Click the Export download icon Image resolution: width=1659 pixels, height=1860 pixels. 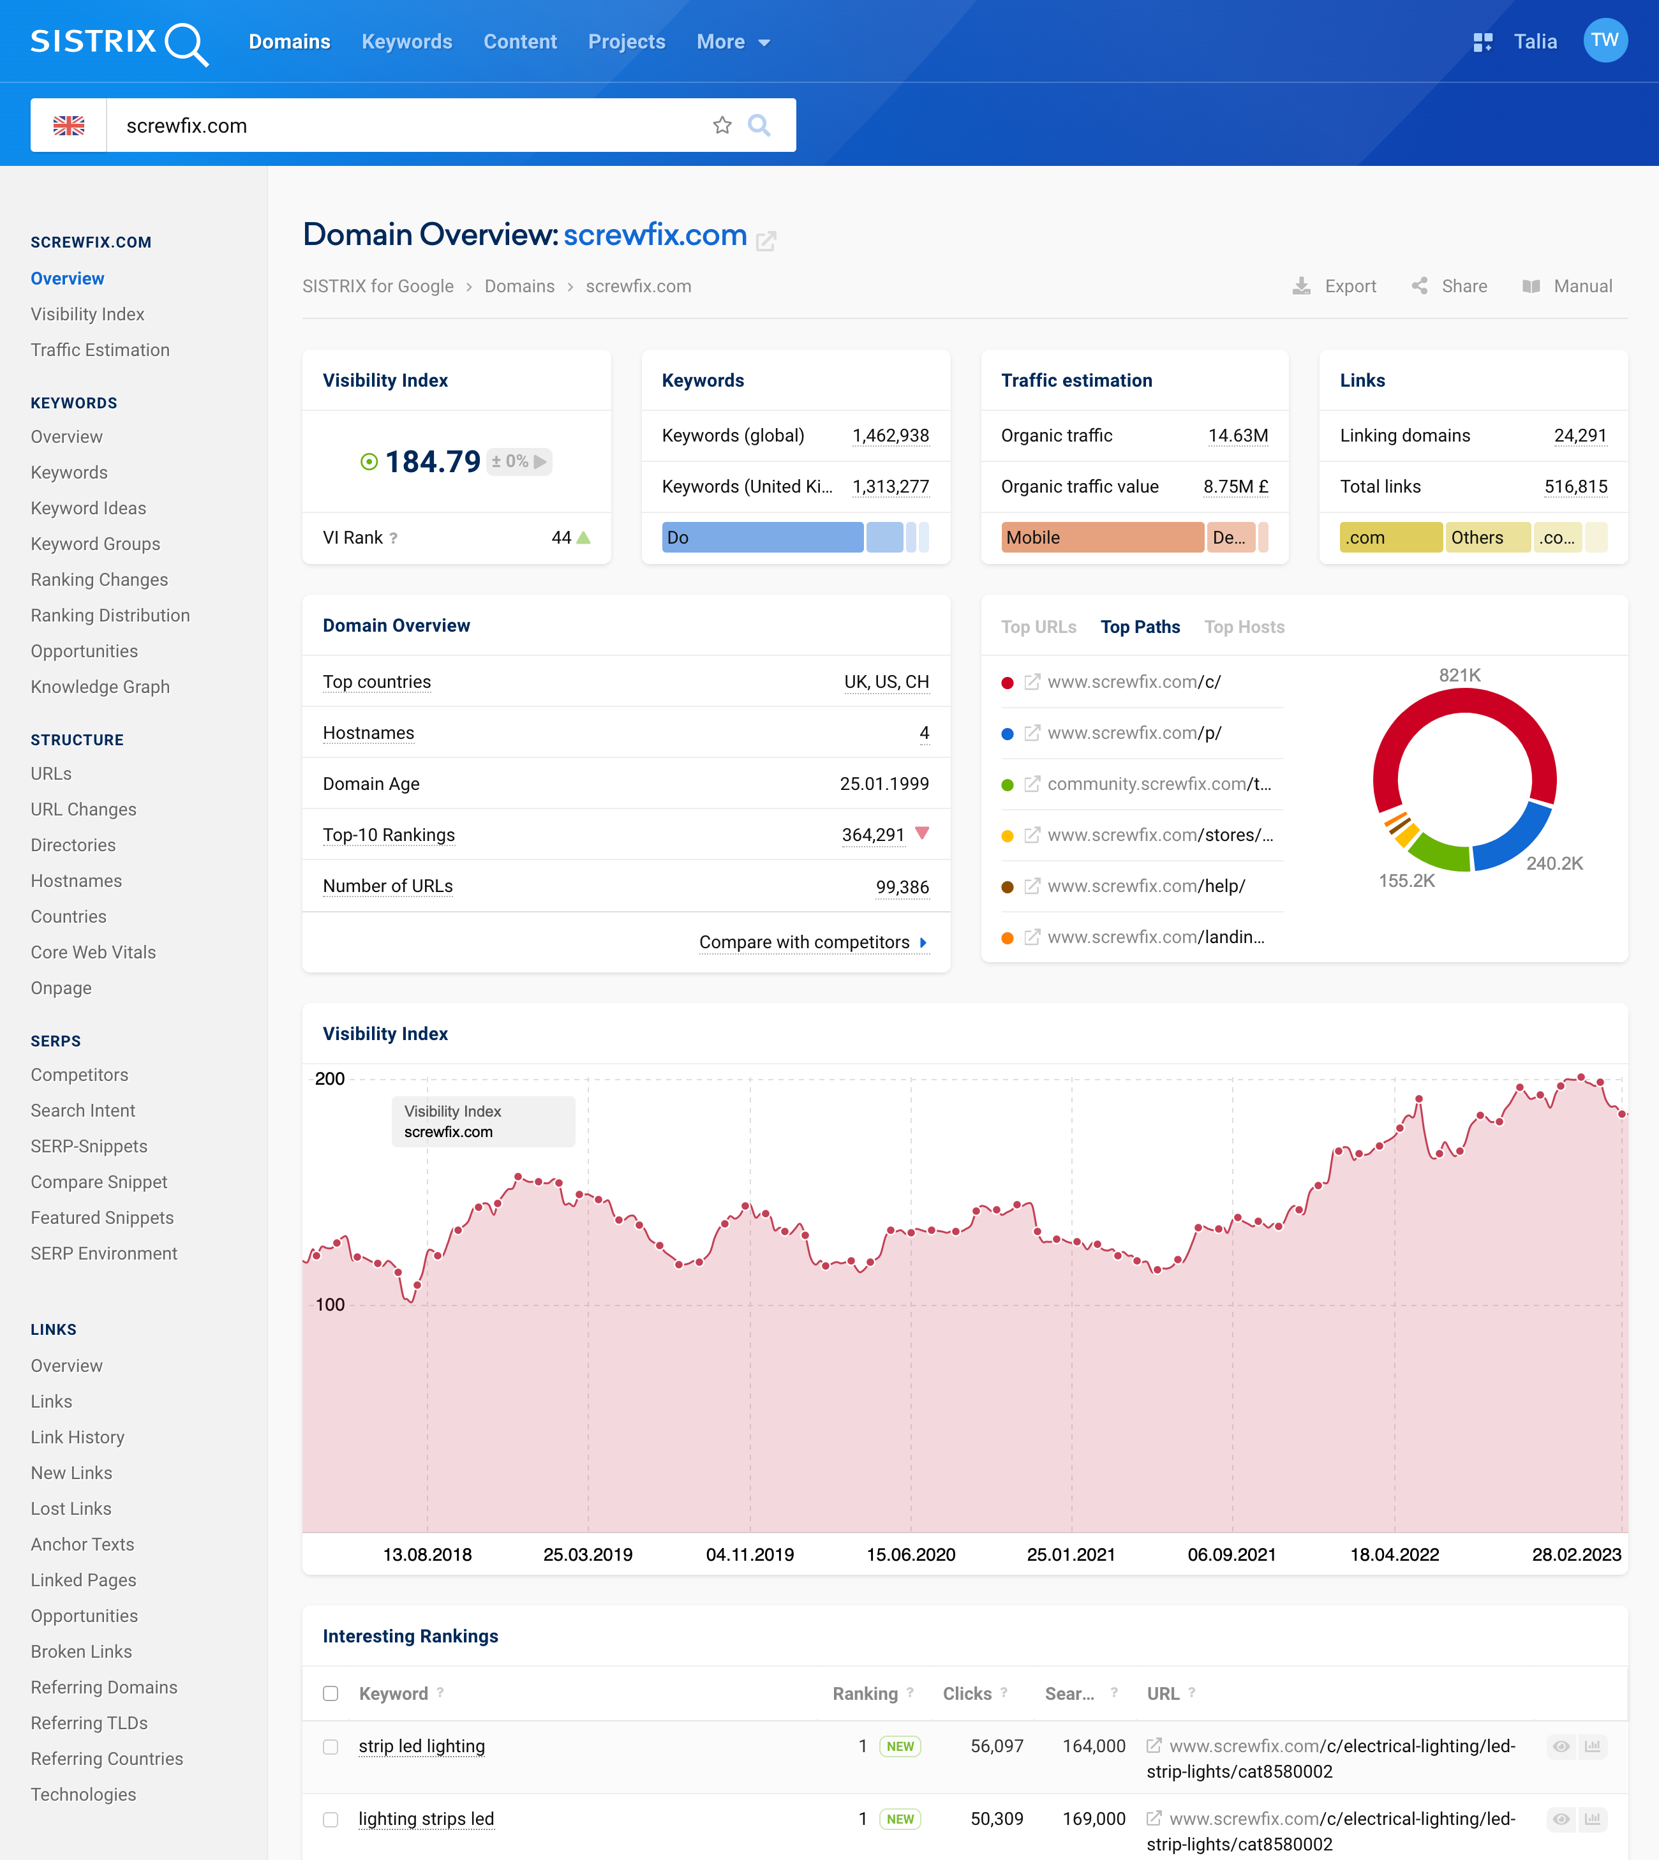1302,286
